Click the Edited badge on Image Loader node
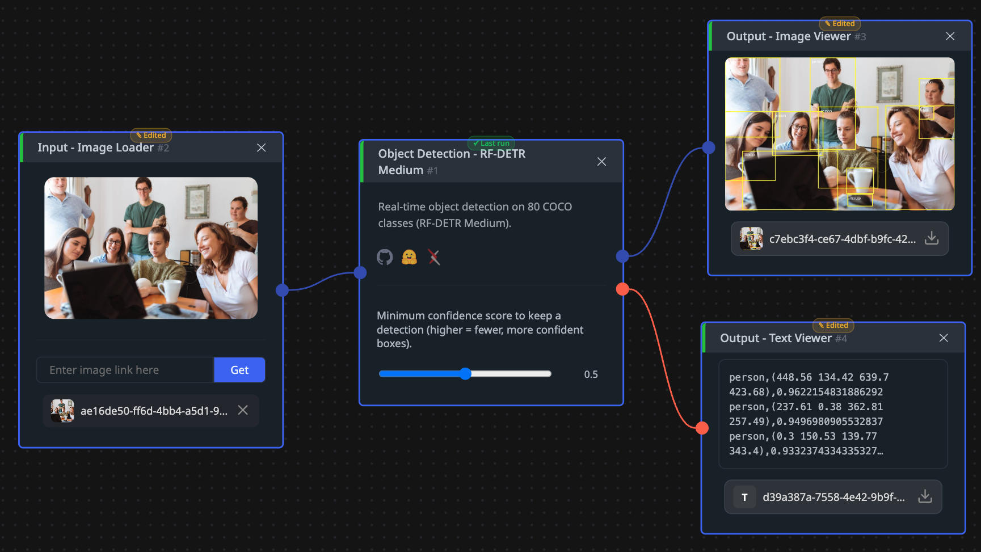Viewport: 981px width, 552px height. click(151, 135)
